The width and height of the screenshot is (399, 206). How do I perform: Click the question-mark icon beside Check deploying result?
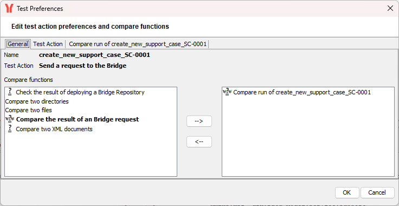(x=10, y=92)
